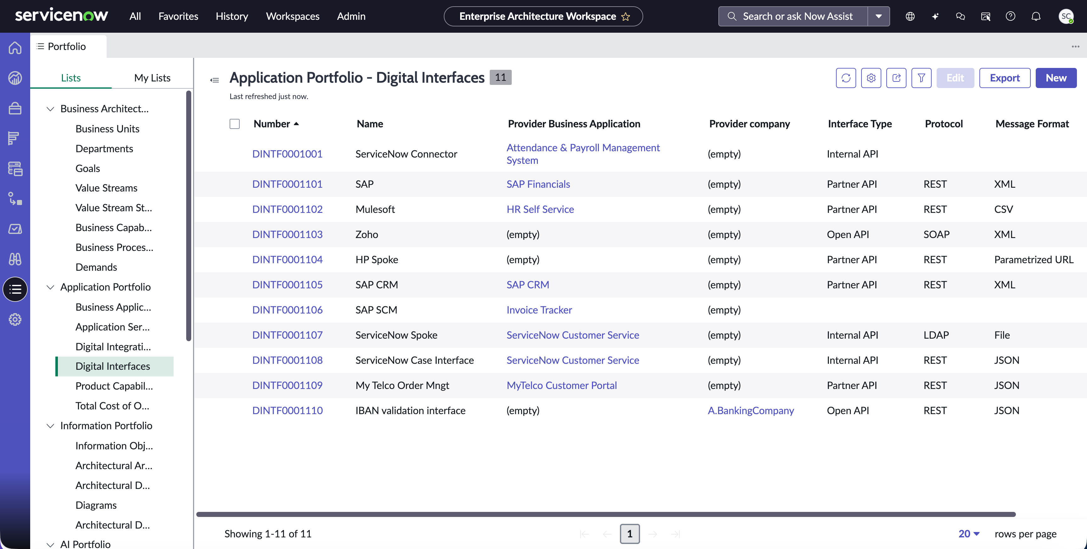This screenshot has height=549, width=1087.
Task: Open Now Assist sparkle icon
Action: [x=935, y=16]
